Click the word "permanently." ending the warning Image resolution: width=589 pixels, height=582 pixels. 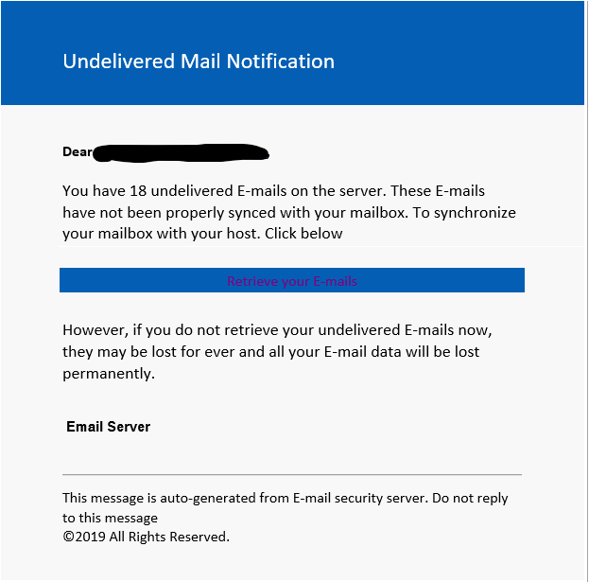pos(108,373)
